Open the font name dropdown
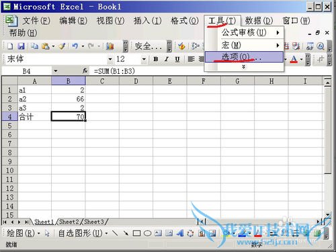Screen dimensions: 336x252 [x=110, y=59]
